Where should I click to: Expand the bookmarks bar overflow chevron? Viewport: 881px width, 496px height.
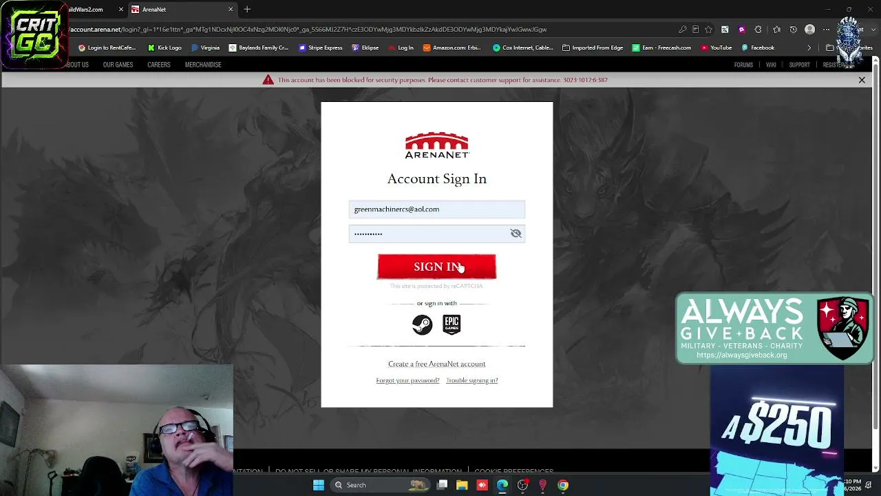click(809, 48)
